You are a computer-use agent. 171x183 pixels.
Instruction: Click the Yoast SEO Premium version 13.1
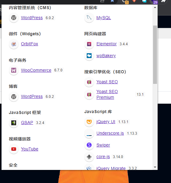click(140, 95)
